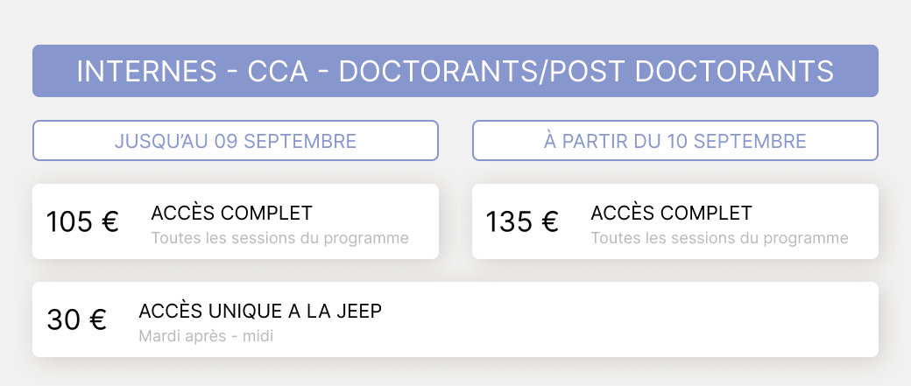Click the euro sign next to 30
The image size is (911, 386).
point(98,320)
